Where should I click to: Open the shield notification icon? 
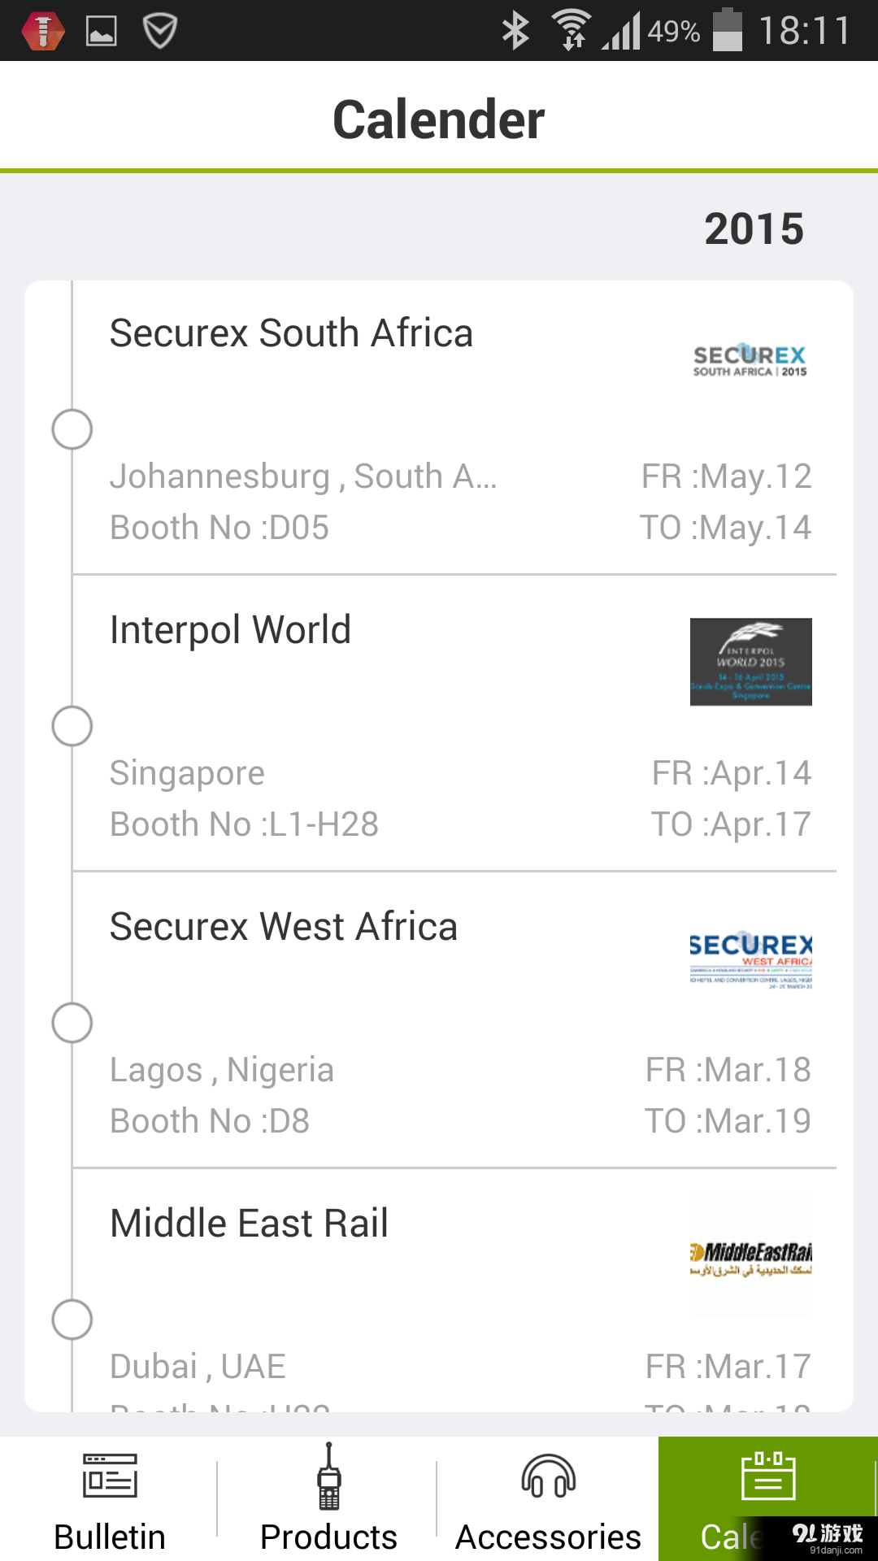[159, 32]
